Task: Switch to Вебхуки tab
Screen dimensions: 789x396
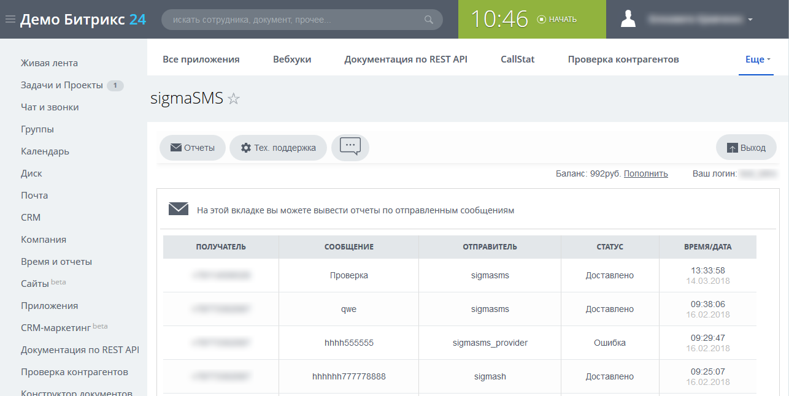Action: [292, 59]
